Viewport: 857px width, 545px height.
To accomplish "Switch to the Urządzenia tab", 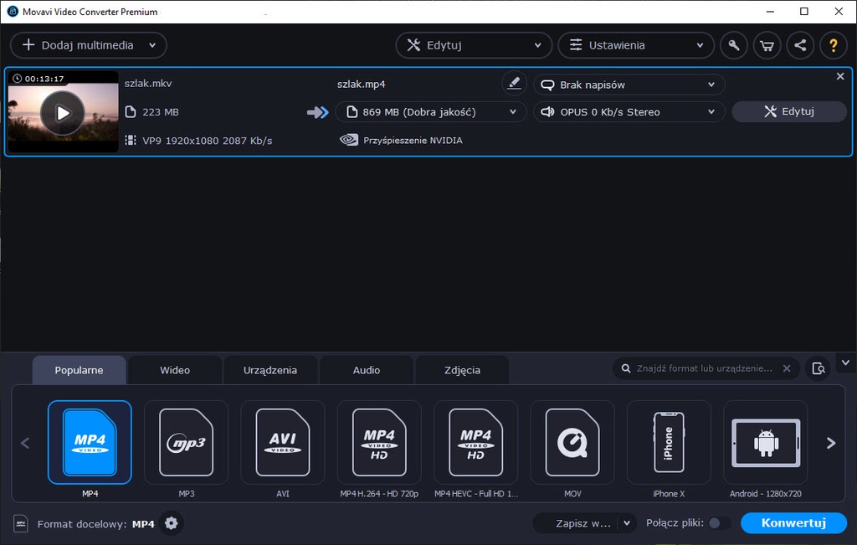I will tap(270, 370).
